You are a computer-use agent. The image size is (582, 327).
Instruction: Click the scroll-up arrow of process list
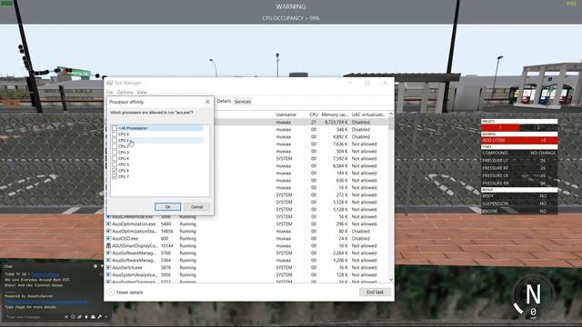pos(391,114)
